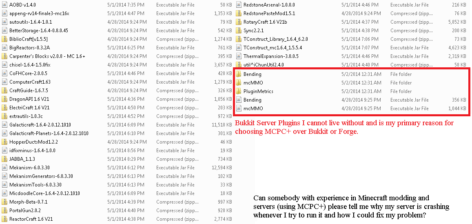Select the mcMMO file folder row
Image resolution: width=472 pixels, height=224 pixels.
[x=352, y=83]
